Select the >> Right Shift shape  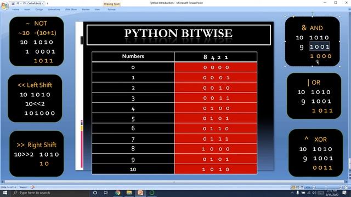[37, 154]
